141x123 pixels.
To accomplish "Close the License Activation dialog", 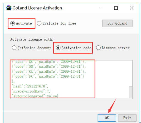I will (x=132, y=8).
